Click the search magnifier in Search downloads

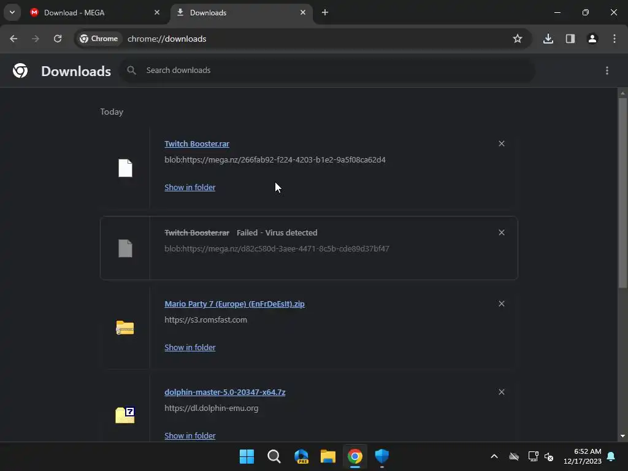131,70
